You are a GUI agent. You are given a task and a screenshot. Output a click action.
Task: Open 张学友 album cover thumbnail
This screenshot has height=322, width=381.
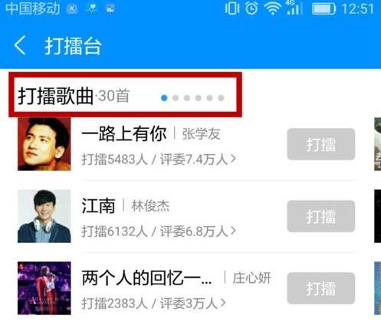click(x=44, y=144)
